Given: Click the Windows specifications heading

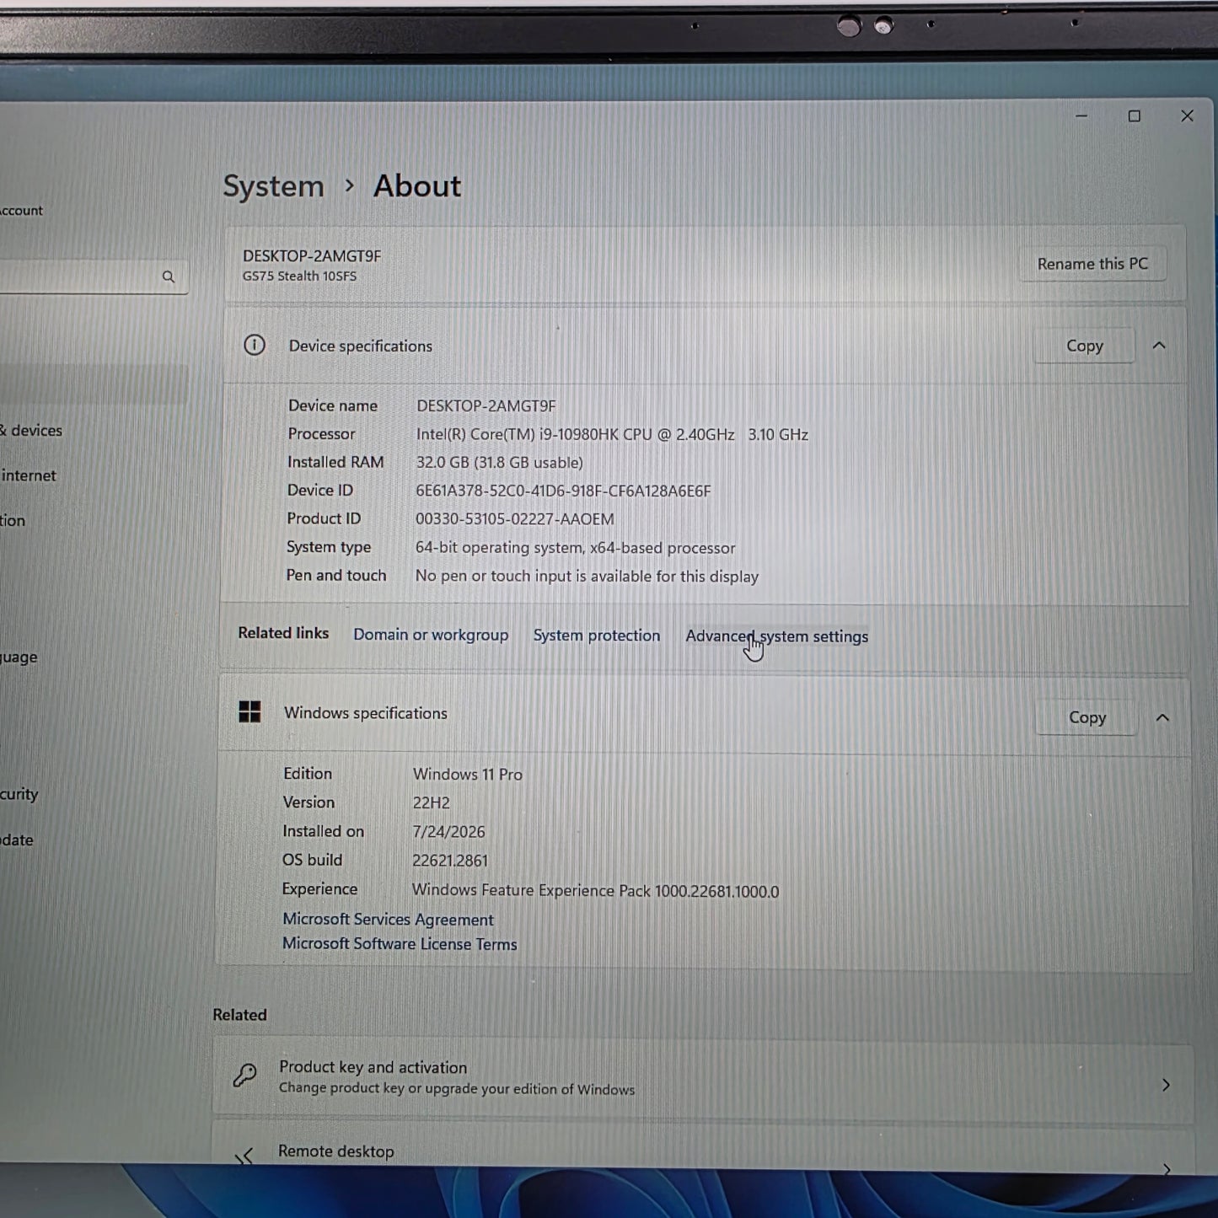Looking at the screenshot, I should coord(366,713).
